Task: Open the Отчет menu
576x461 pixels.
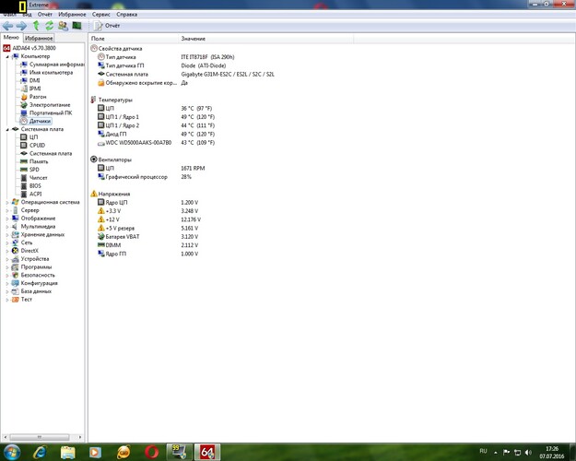Action: (45, 15)
